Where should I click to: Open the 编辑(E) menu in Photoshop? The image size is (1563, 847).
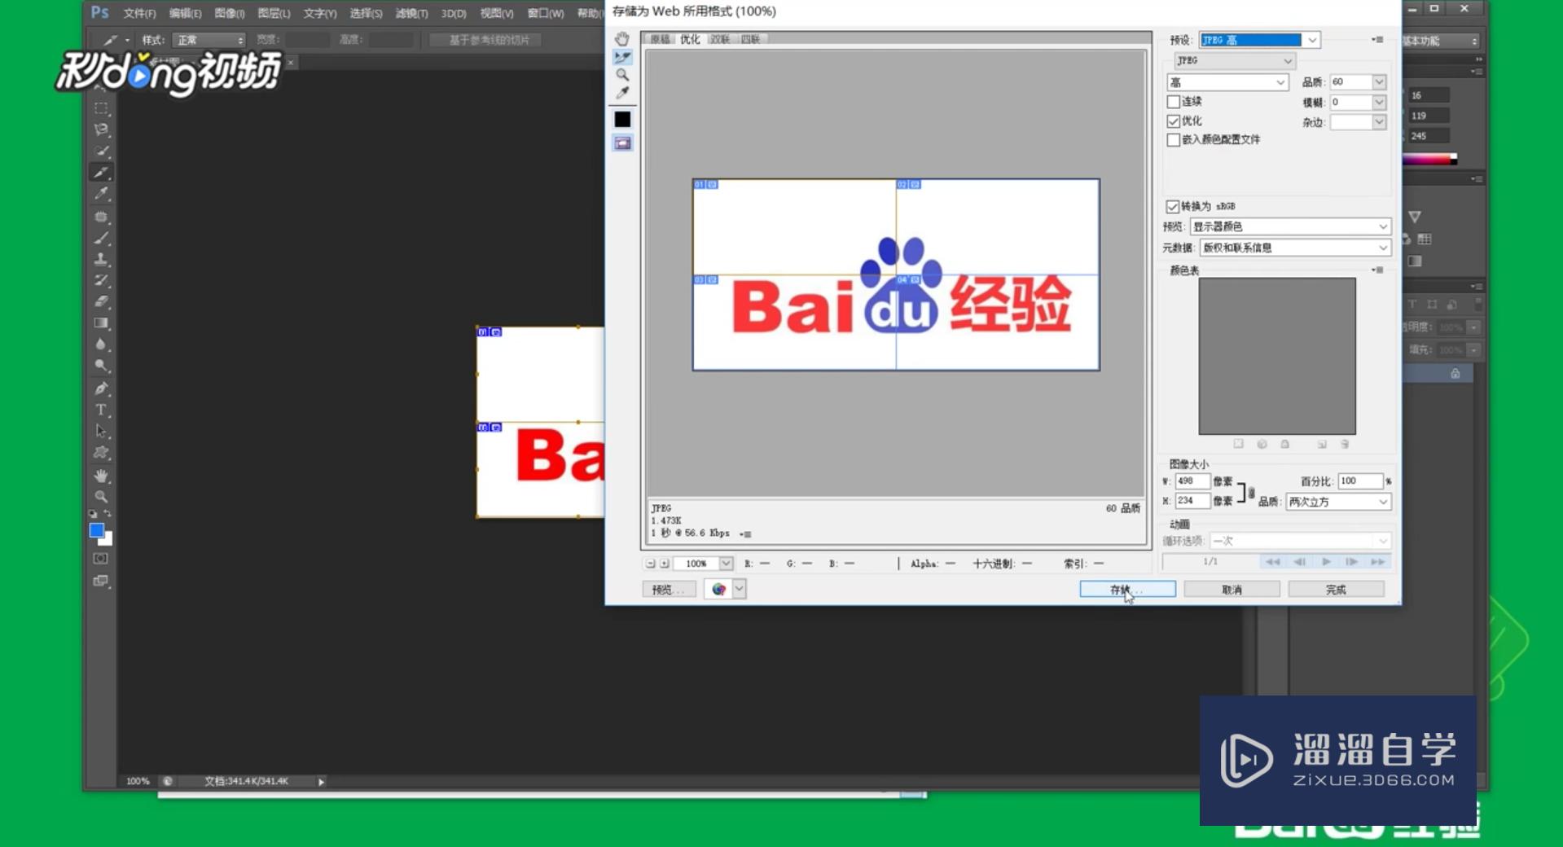point(185,14)
